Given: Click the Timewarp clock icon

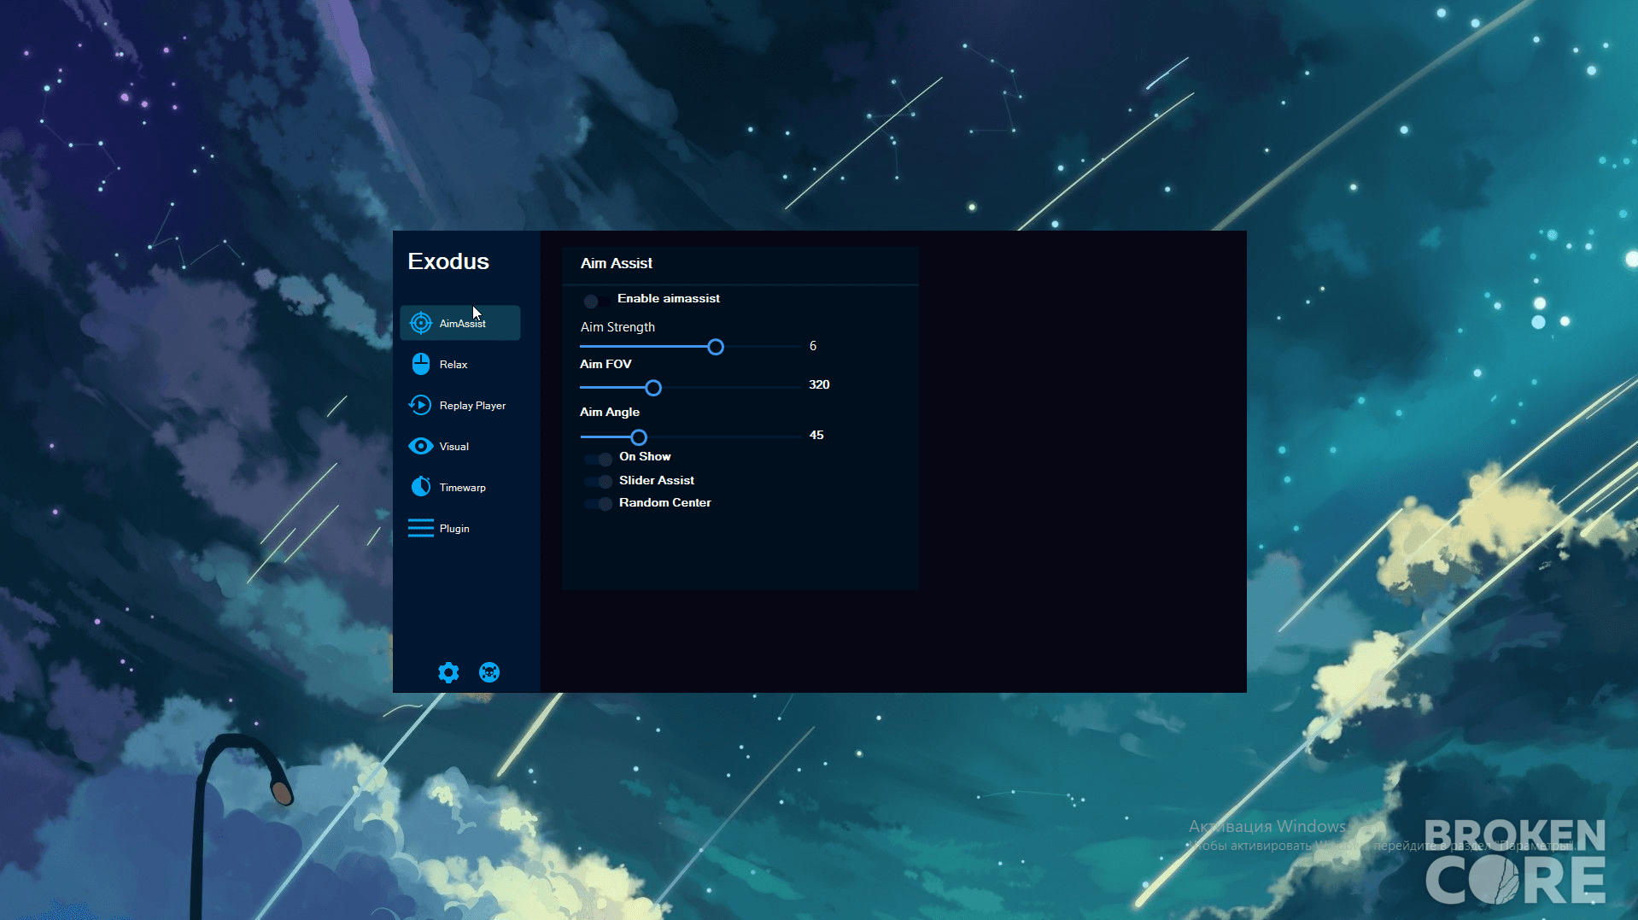Looking at the screenshot, I should pyautogui.click(x=420, y=487).
